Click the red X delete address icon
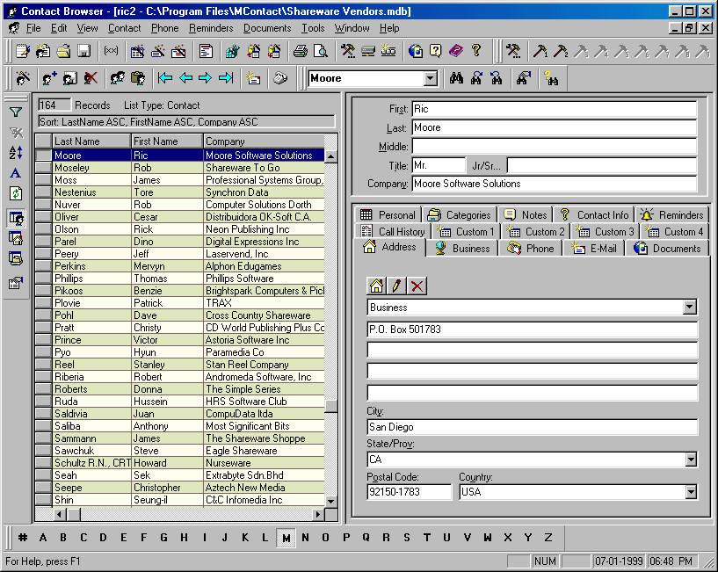The width and height of the screenshot is (718, 572). click(417, 286)
